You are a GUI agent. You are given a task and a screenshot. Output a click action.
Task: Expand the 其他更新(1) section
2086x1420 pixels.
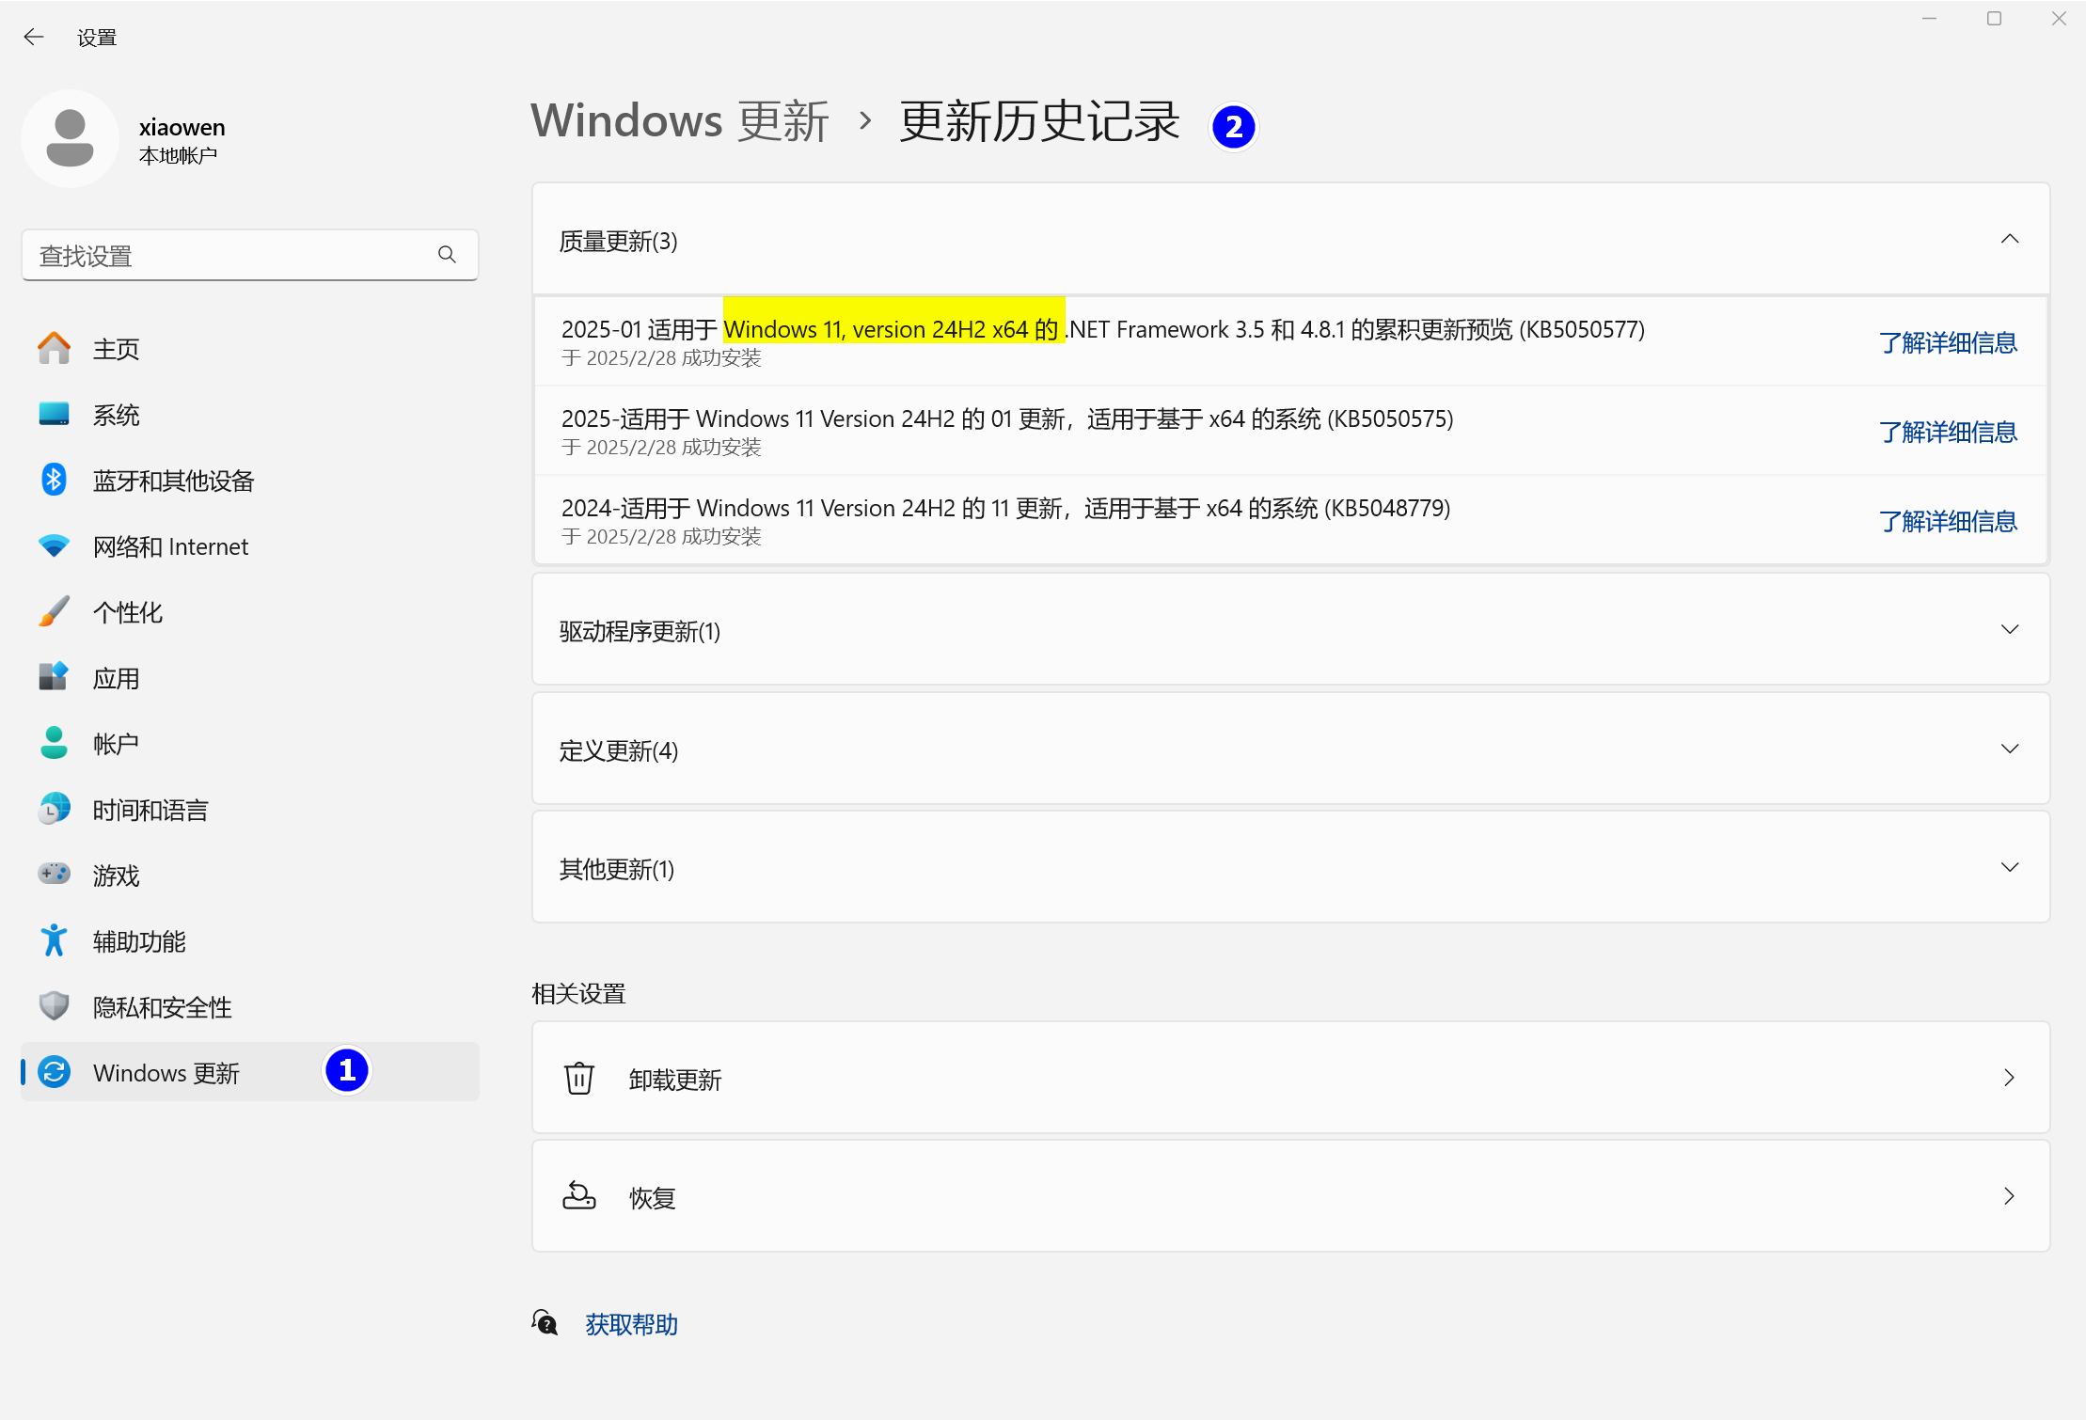[2009, 867]
